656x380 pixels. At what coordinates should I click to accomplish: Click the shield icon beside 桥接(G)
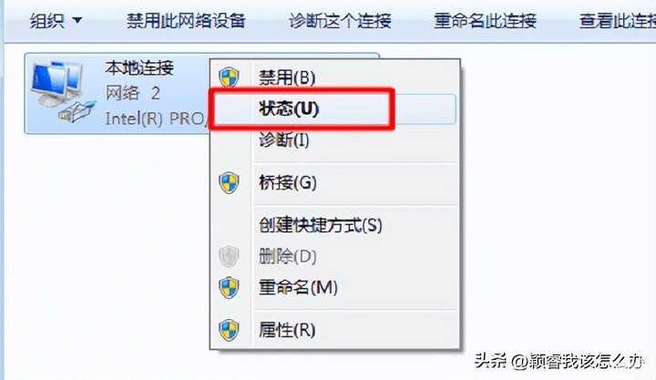point(229,183)
